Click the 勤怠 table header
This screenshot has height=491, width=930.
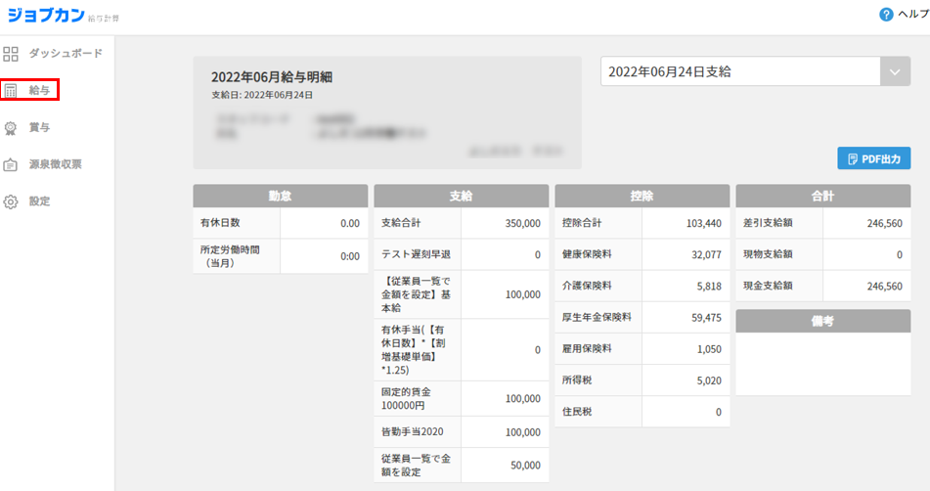281,196
